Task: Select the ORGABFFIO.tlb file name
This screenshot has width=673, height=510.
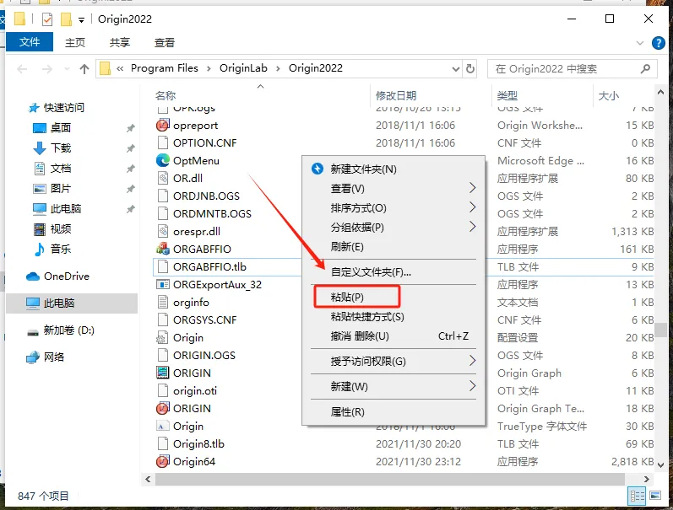Action: pyautogui.click(x=209, y=267)
